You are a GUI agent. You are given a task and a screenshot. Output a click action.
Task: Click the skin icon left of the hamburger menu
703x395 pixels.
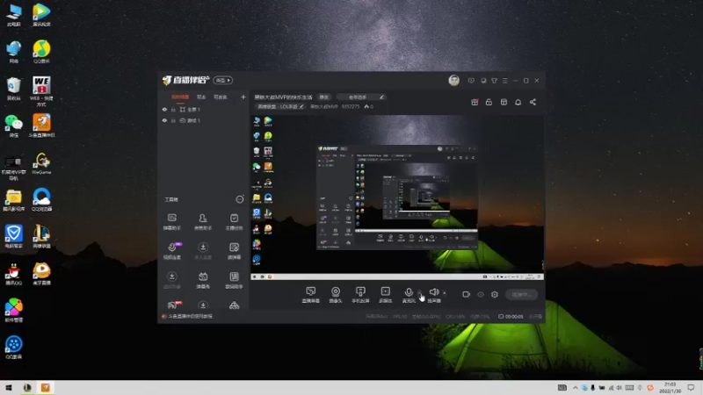[494, 81]
